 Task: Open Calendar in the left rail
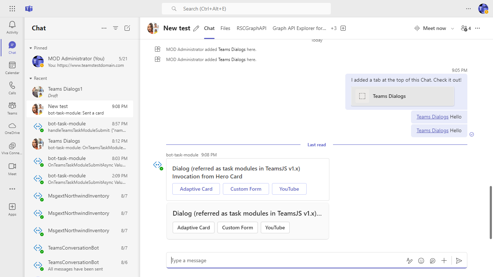point(12,68)
